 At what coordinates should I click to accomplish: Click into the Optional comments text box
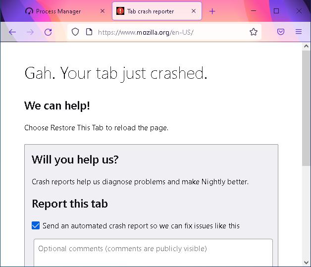(153, 253)
